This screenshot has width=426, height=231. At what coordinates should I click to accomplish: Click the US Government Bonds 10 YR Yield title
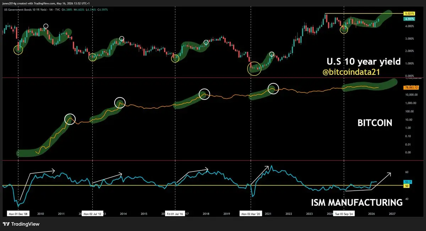pyautogui.click(x=25, y=10)
